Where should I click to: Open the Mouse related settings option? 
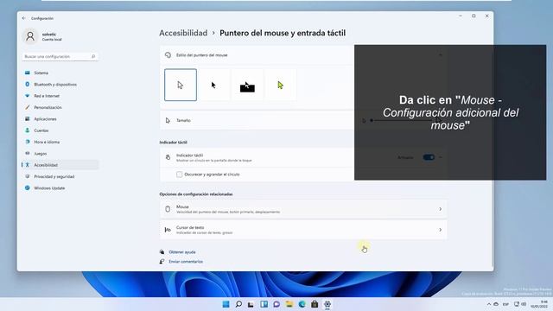[303, 209]
